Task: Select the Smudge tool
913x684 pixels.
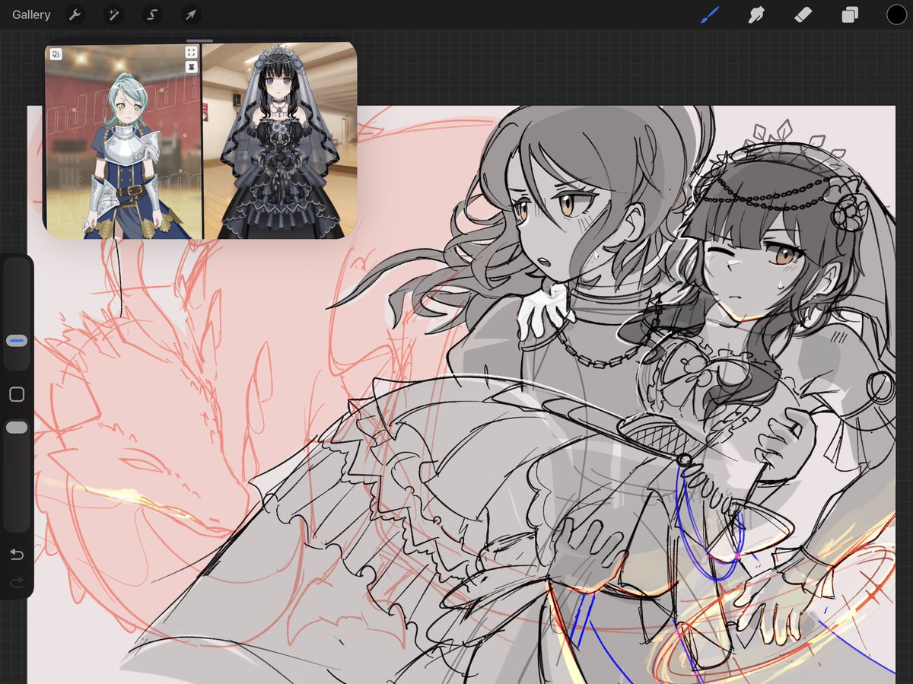Action: pyautogui.click(x=756, y=14)
